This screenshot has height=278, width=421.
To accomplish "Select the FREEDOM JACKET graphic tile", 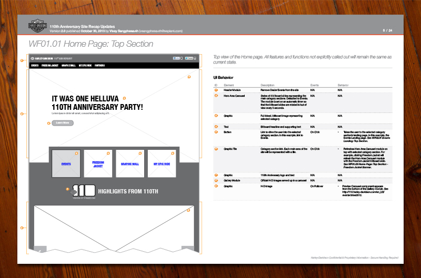I will (x=98, y=163).
